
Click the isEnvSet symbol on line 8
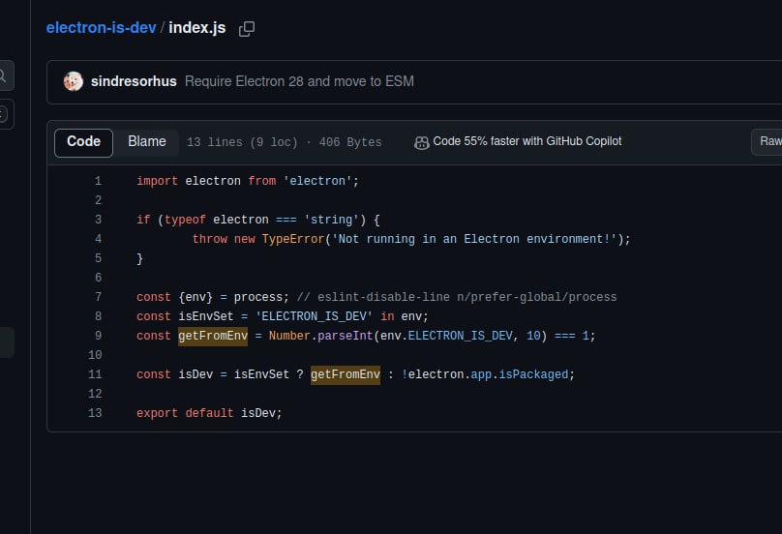(x=206, y=316)
